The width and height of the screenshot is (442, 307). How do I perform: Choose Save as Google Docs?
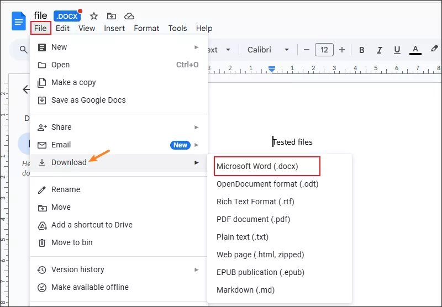pyautogui.click(x=119, y=100)
